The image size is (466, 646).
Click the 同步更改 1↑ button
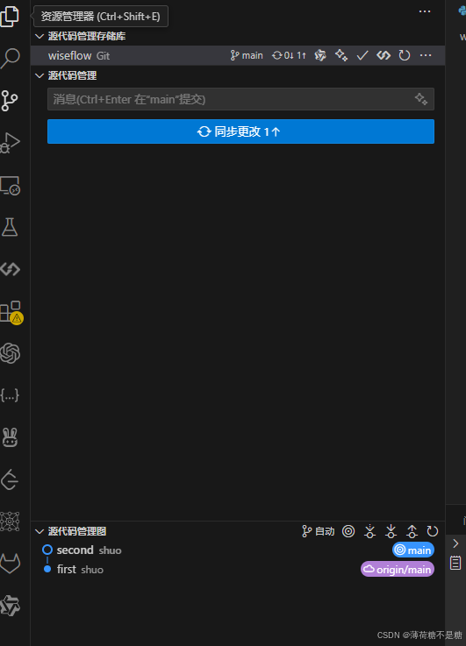point(240,131)
